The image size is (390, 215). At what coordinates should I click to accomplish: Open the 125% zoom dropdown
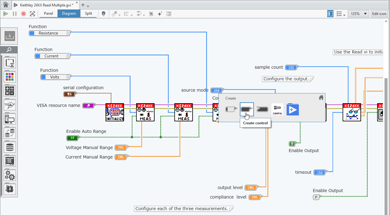click(x=358, y=14)
